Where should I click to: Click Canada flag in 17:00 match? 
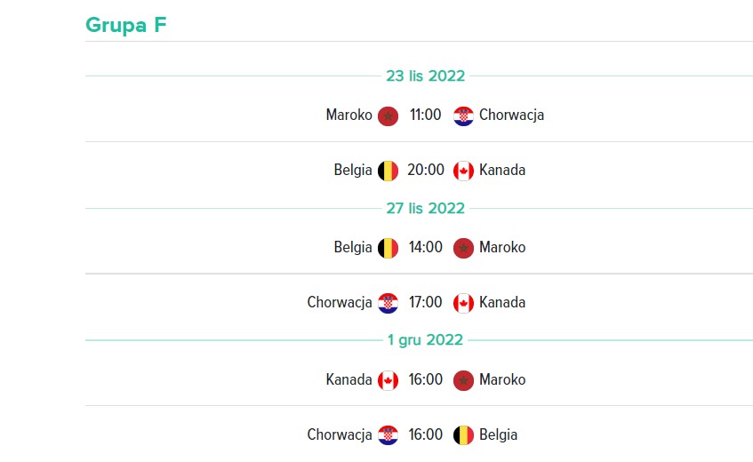tap(463, 304)
